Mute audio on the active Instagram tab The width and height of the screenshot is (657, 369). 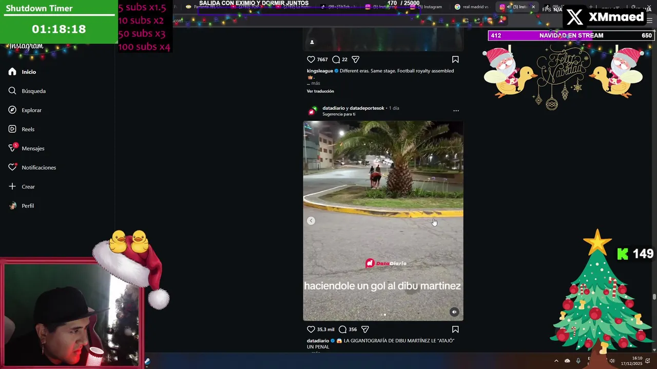[509, 7]
